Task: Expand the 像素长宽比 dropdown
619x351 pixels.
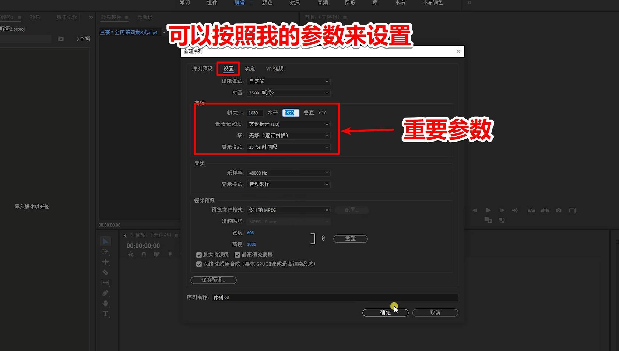Action: (x=288, y=124)
